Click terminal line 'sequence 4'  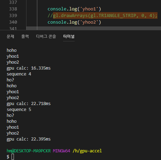pyautogui.click(x=19, y=74)
